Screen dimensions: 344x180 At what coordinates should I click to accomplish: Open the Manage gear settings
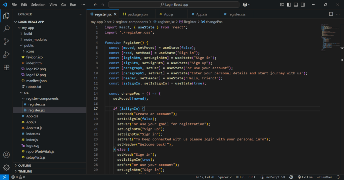6,168
